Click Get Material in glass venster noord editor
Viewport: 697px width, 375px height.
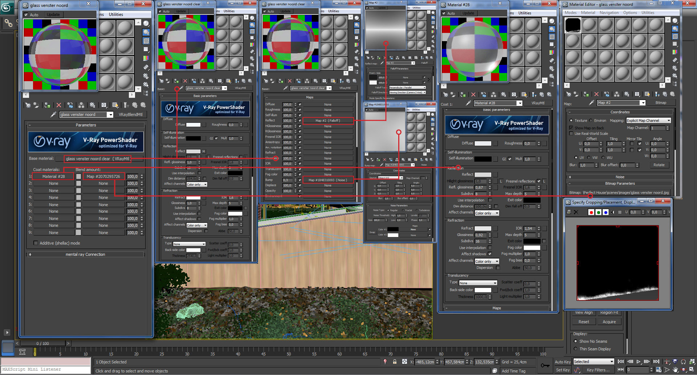28,105
